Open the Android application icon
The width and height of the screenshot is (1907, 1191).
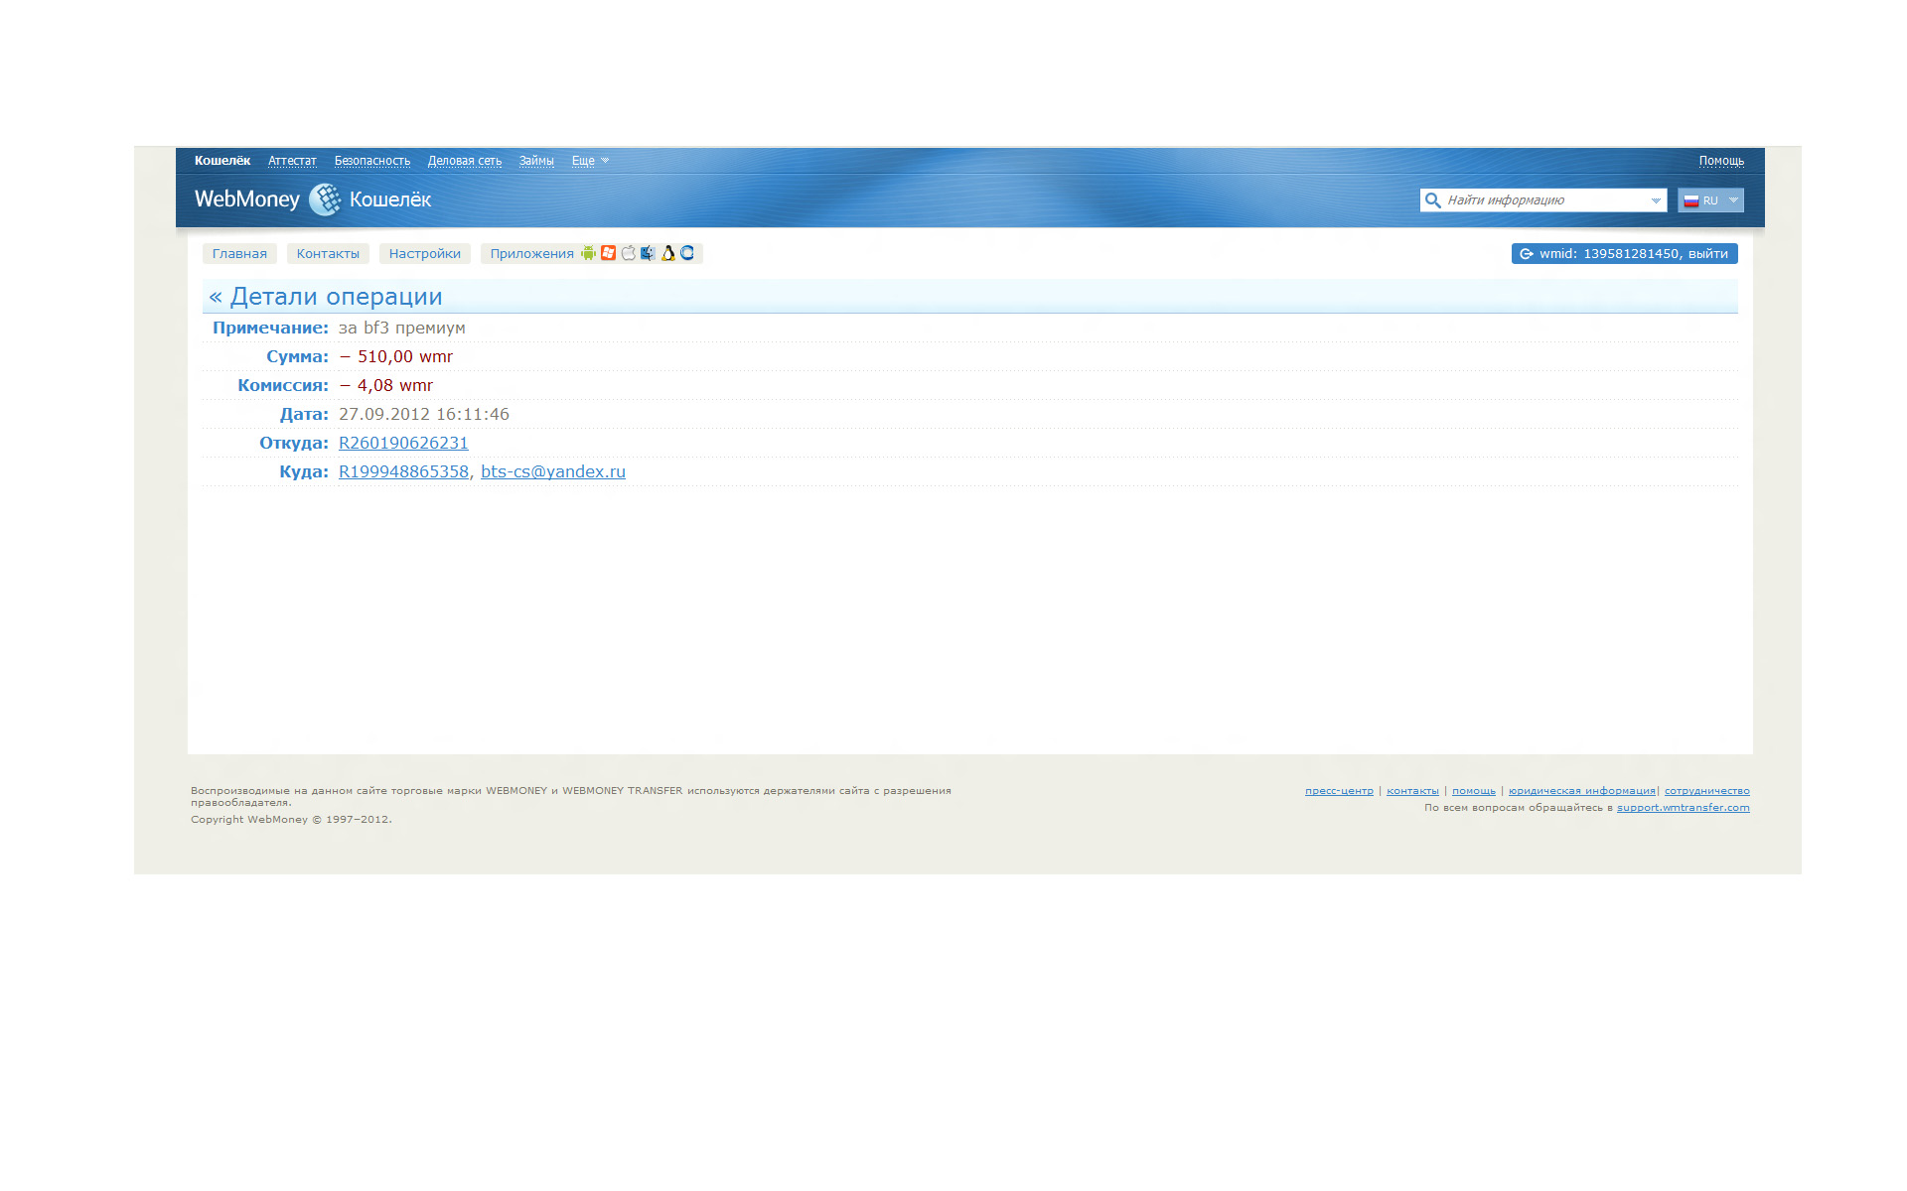point(588,253)
